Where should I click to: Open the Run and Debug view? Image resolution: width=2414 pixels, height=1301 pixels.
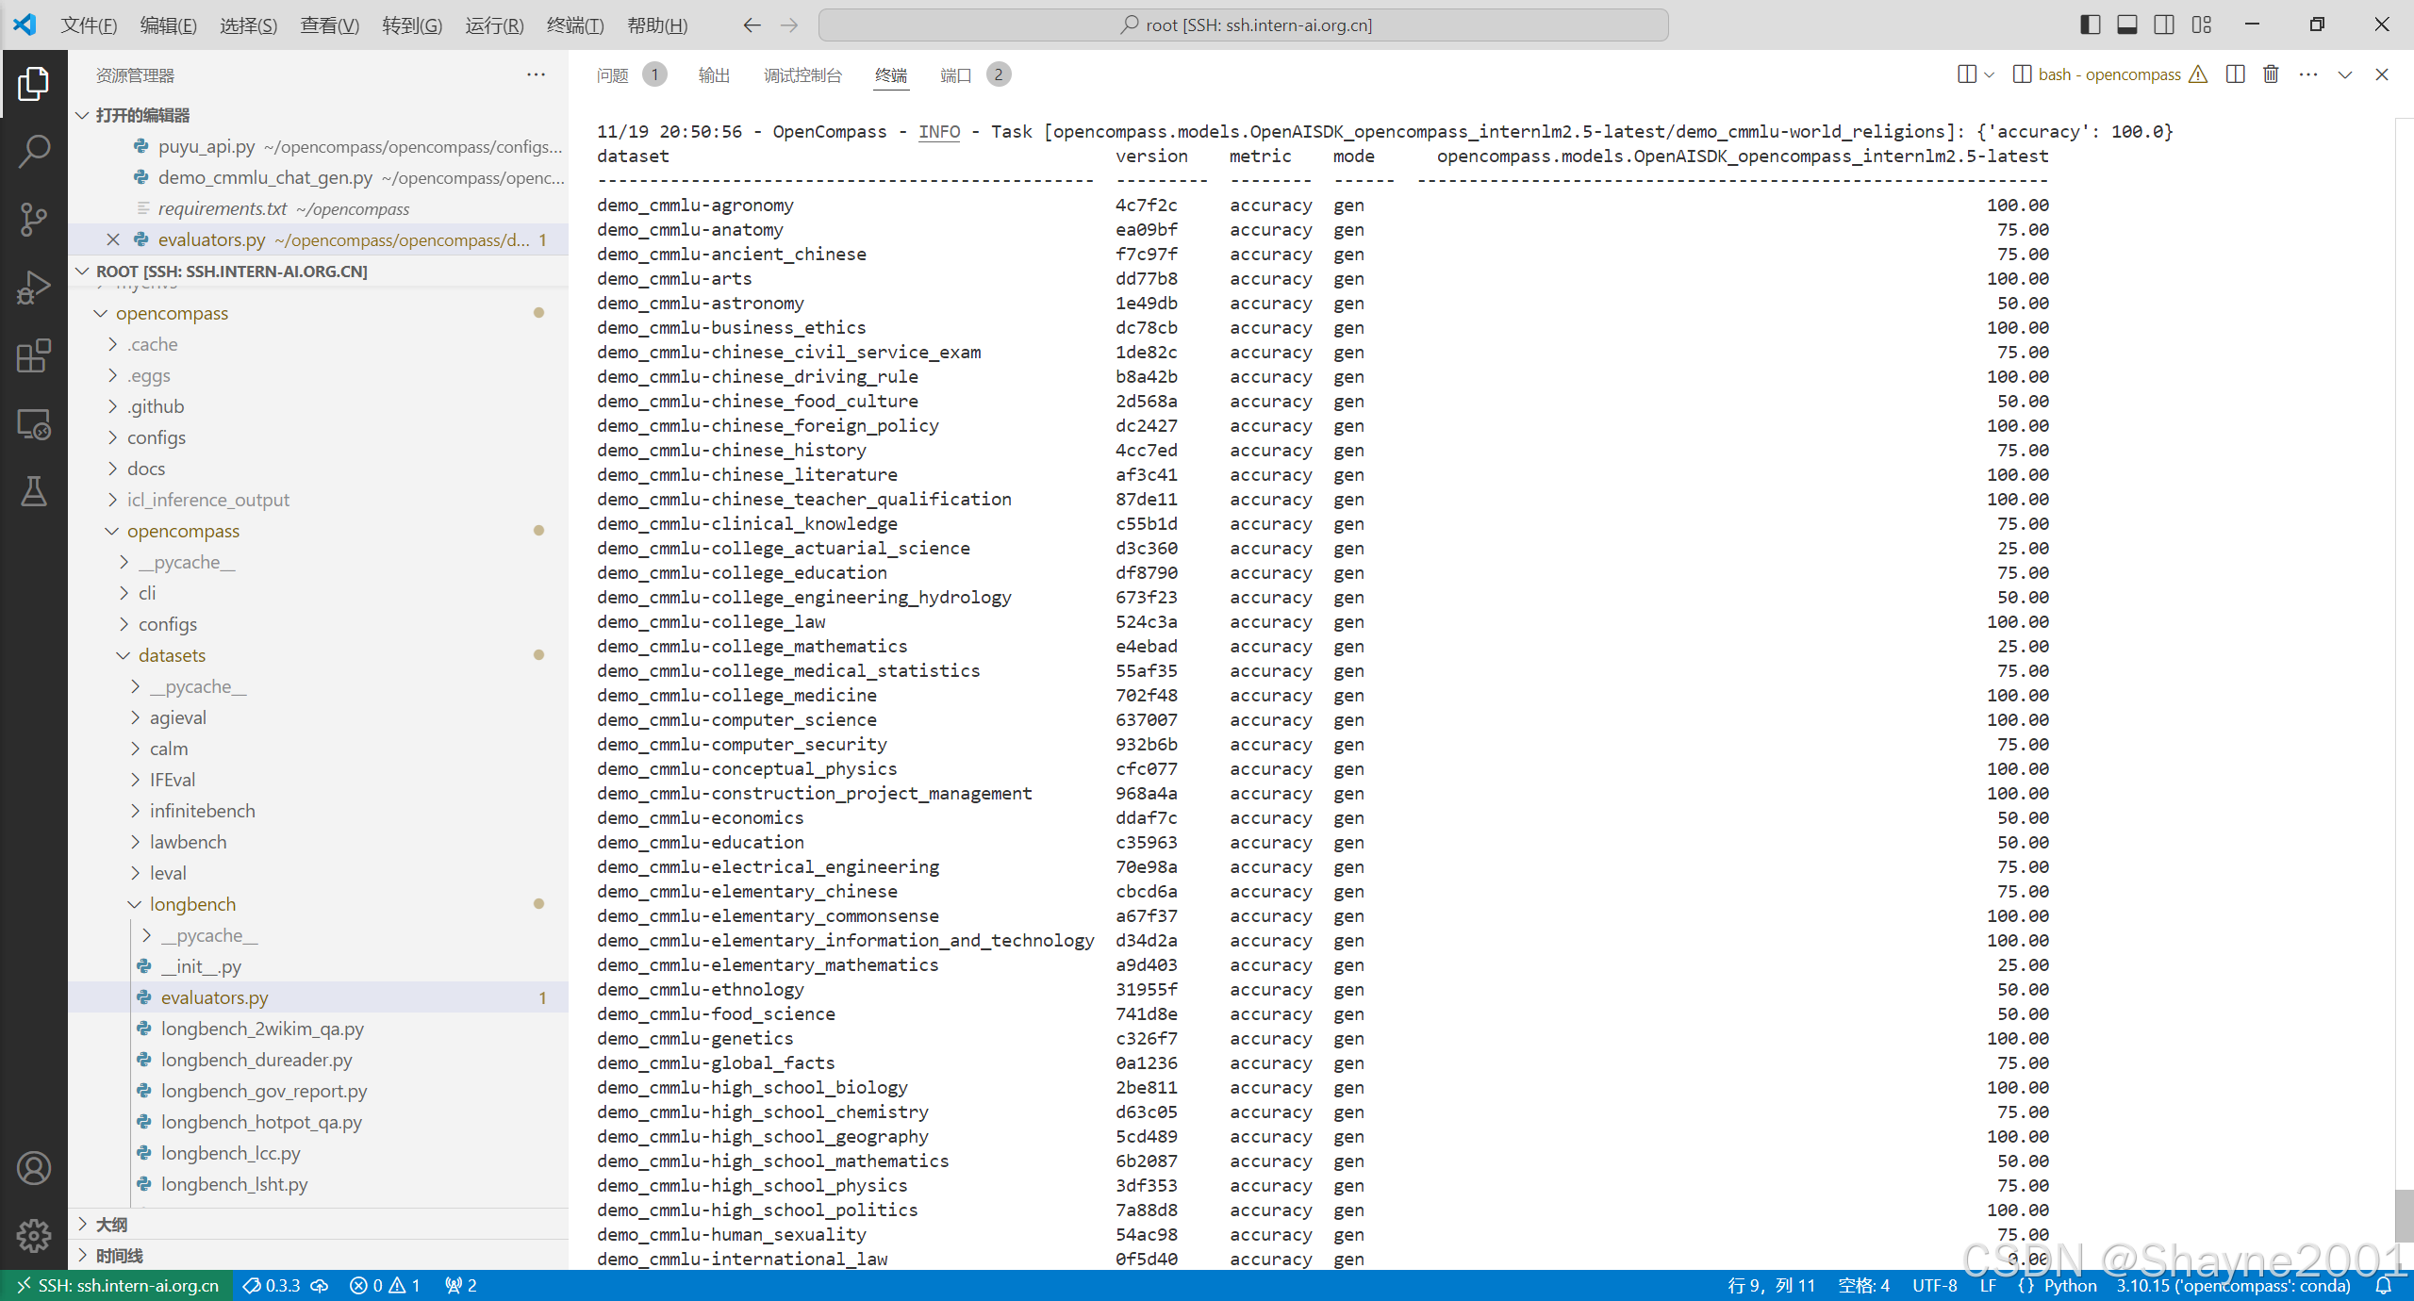[x=34, y=288]
